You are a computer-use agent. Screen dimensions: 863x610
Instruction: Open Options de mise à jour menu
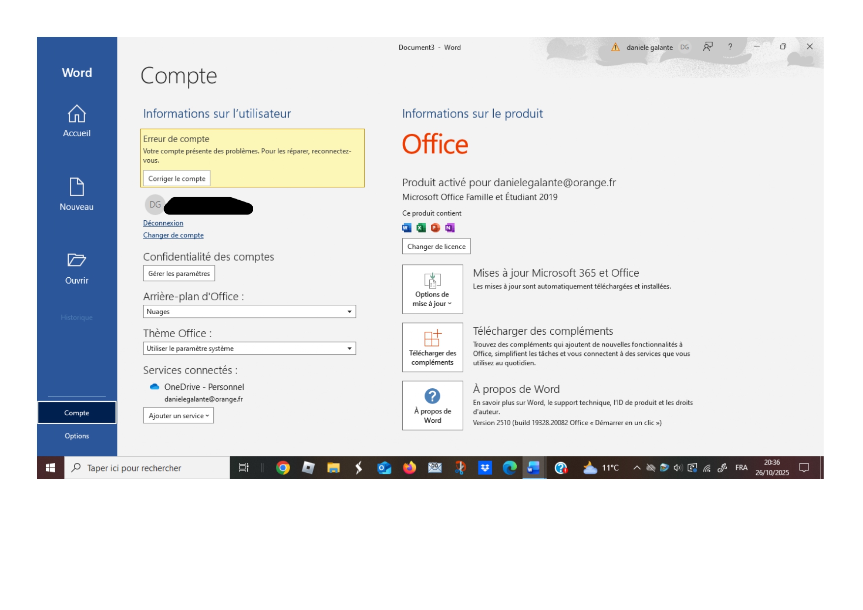pos(433,290)
